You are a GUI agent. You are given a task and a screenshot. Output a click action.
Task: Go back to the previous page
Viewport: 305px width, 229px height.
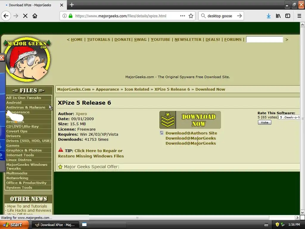(6, 16)
